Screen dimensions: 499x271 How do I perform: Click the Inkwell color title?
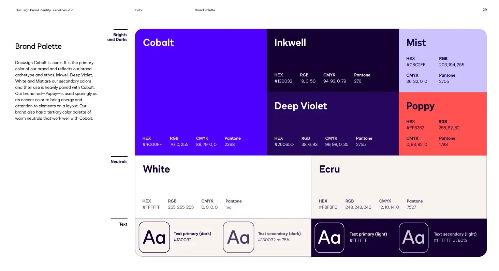click(x=290, y=43)
